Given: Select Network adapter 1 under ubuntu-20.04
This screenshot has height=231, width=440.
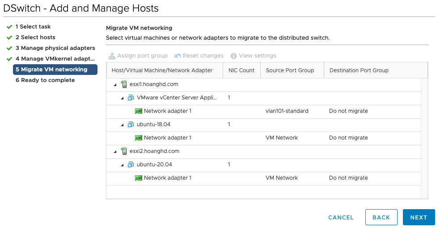Looking at the screenshot, I should click(168, 178).
